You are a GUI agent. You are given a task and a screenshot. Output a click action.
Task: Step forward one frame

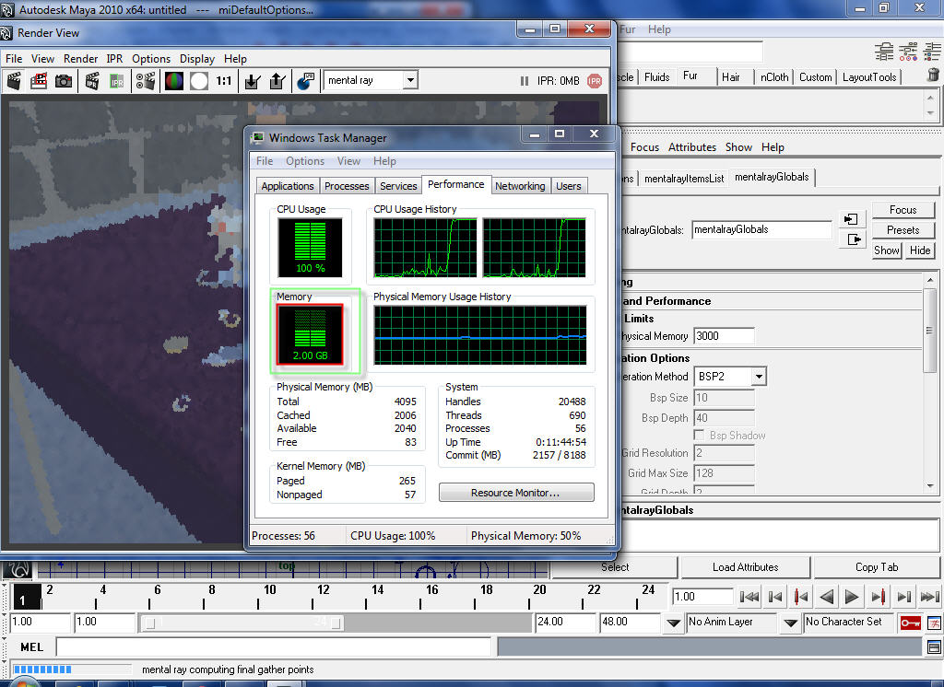click(x=903, y=597)
